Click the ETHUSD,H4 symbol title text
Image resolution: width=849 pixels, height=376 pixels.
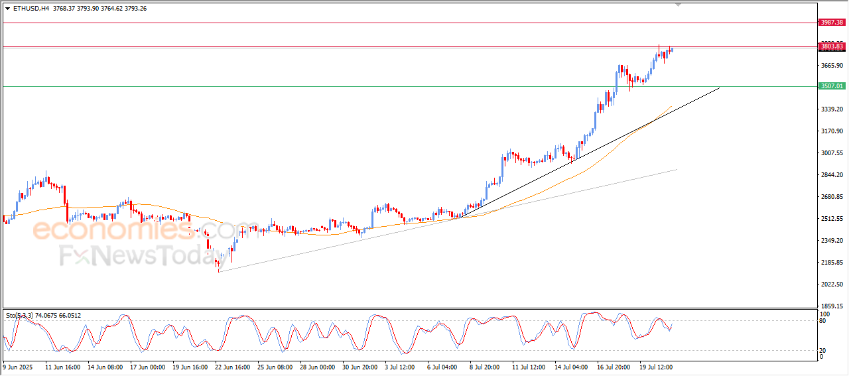(31, 9)
